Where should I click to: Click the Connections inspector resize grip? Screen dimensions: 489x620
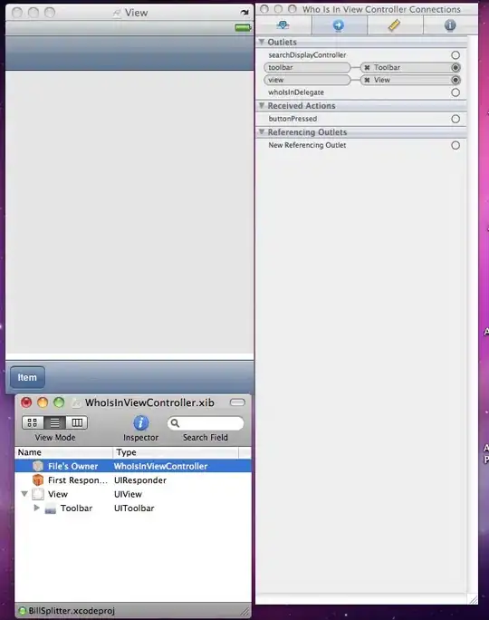point(473,599)
